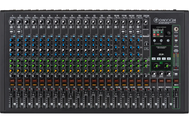
Task: Click the Studio Command back arrow button
Action: (x=168, y=41)
